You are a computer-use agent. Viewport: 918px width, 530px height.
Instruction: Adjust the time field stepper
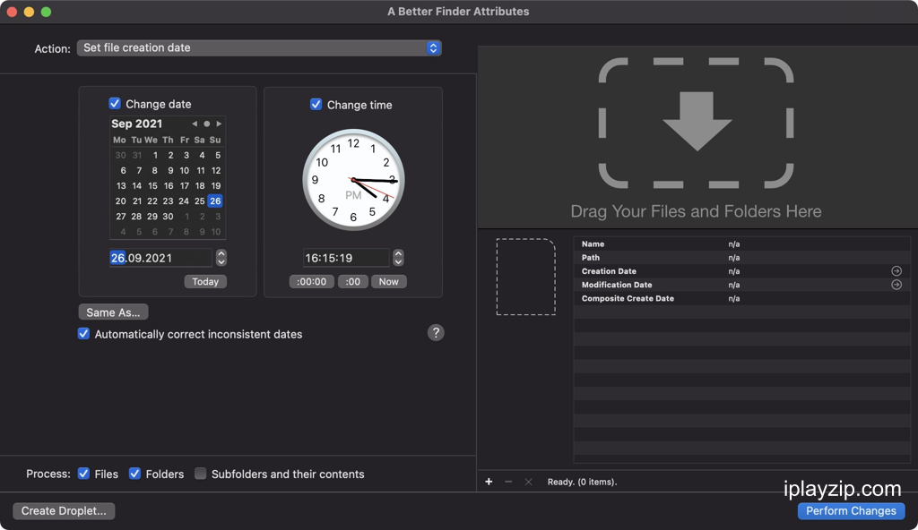(x=398, y=258)
